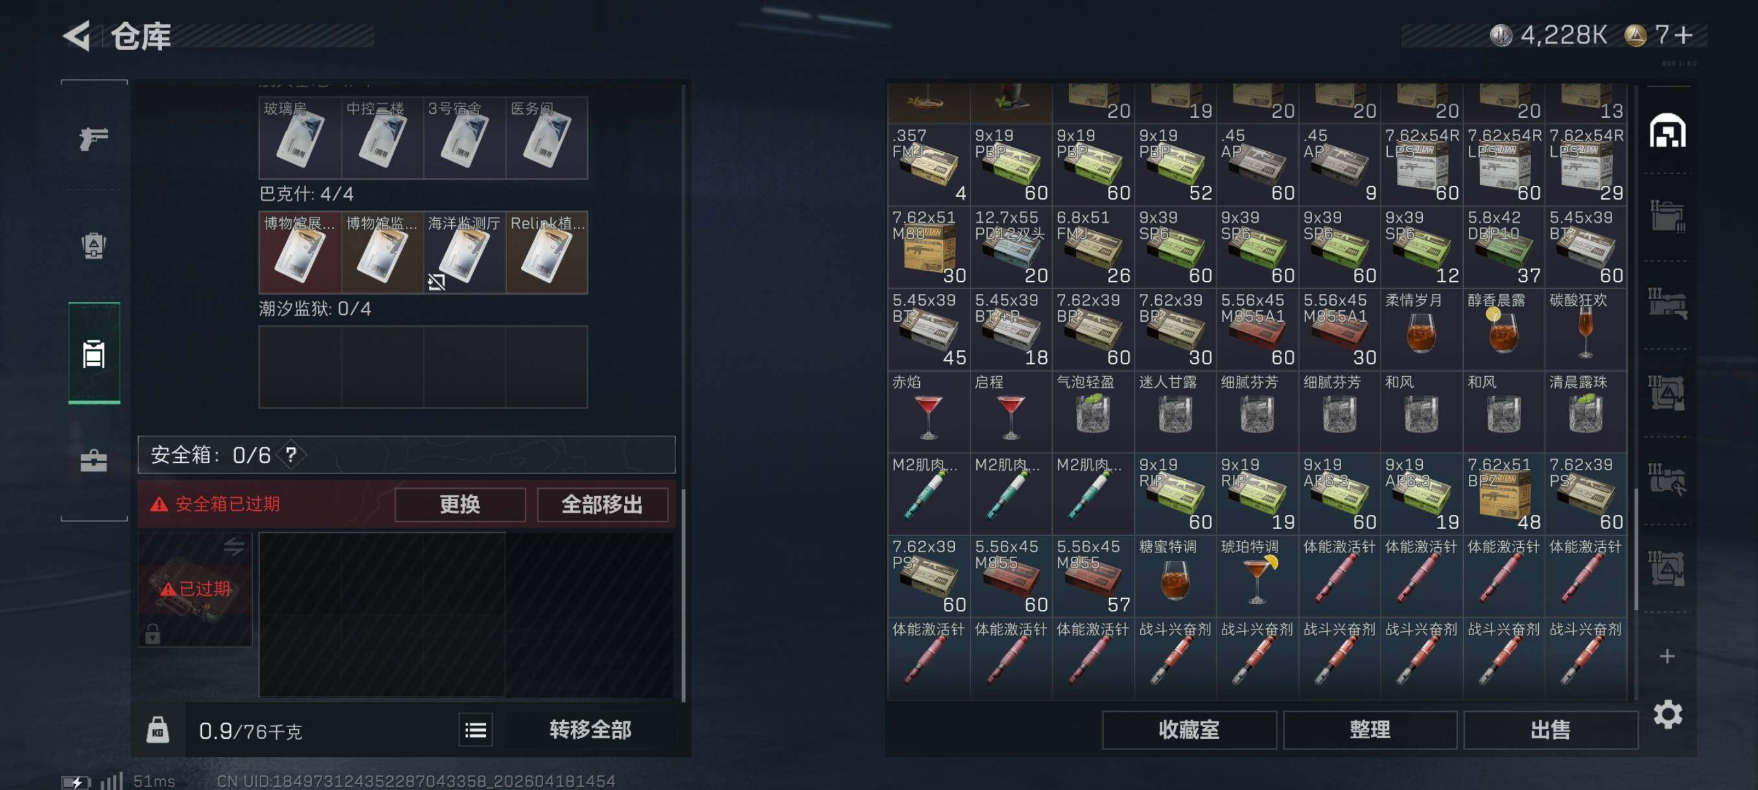Click the 安全箱 question mark help icon
Screen dimensions: 1758x790
(290, 455)
